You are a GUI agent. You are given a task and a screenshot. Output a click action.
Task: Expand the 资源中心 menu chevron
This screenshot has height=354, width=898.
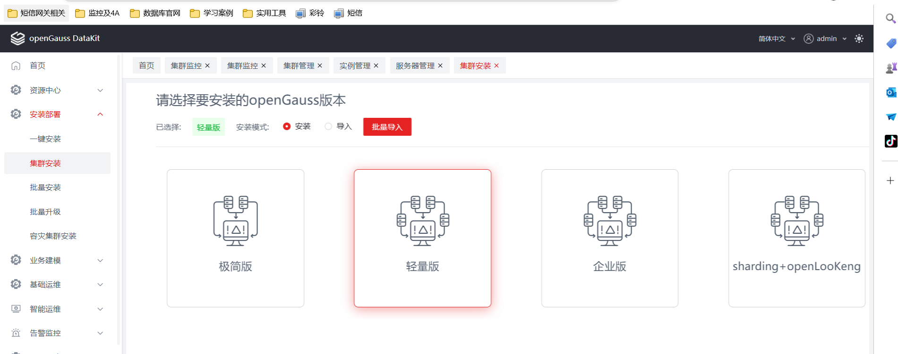100,90
